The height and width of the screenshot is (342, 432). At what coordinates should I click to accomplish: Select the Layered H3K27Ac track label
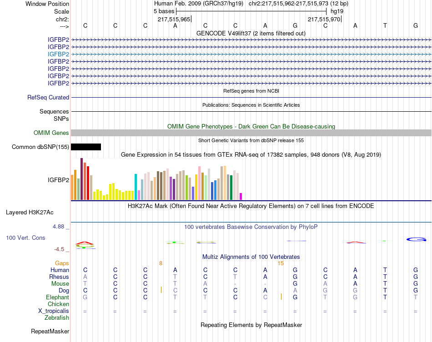point(30,213)
